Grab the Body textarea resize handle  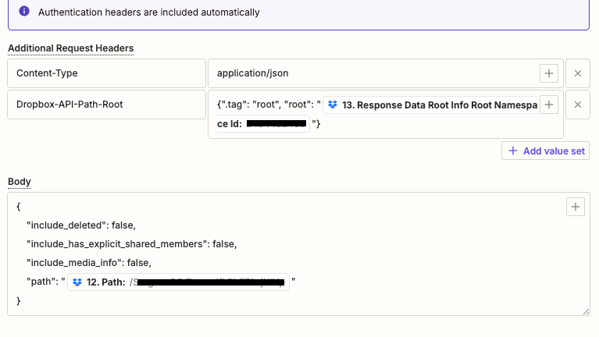point(586,311)
